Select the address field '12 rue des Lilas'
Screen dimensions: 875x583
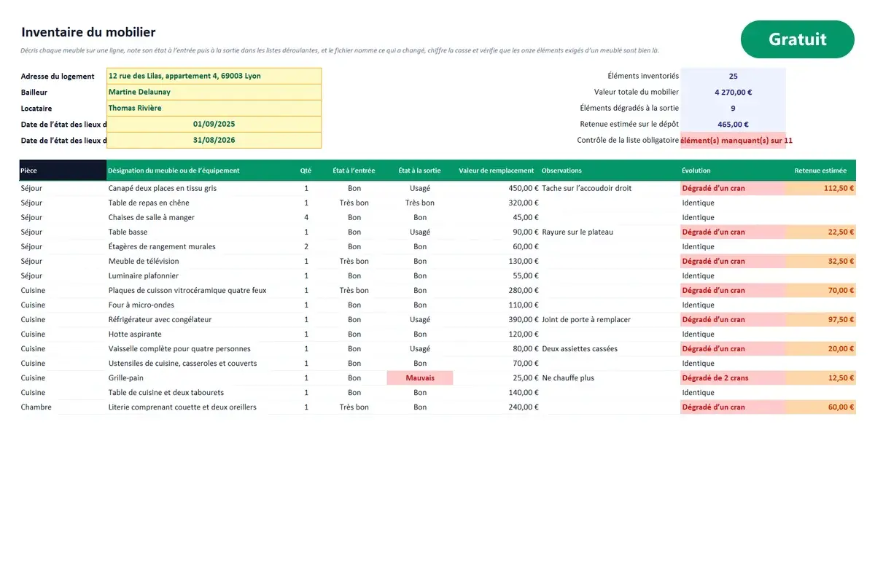tap(214, 76)
